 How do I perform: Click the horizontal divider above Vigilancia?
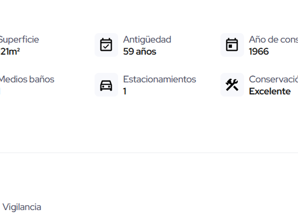(x=149, y=153)
